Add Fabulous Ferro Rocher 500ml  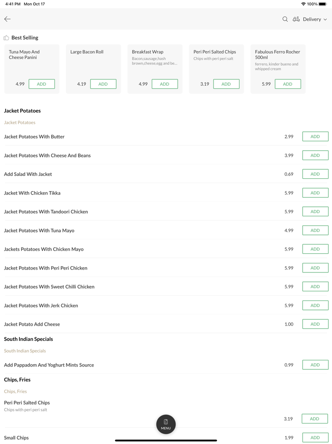tap(288, 84)
